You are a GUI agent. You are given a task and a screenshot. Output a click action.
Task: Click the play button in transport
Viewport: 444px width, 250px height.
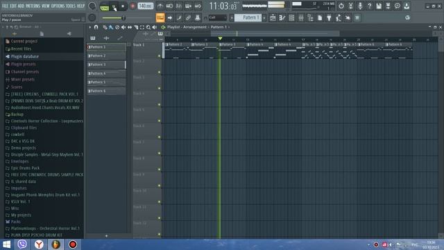coord(114,6)
